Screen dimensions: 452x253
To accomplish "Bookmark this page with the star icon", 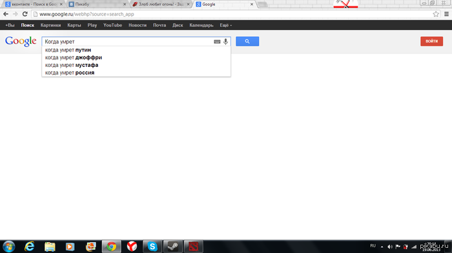I will [436, 14].
